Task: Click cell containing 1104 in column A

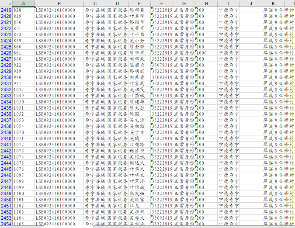Action: pos(24,218)
